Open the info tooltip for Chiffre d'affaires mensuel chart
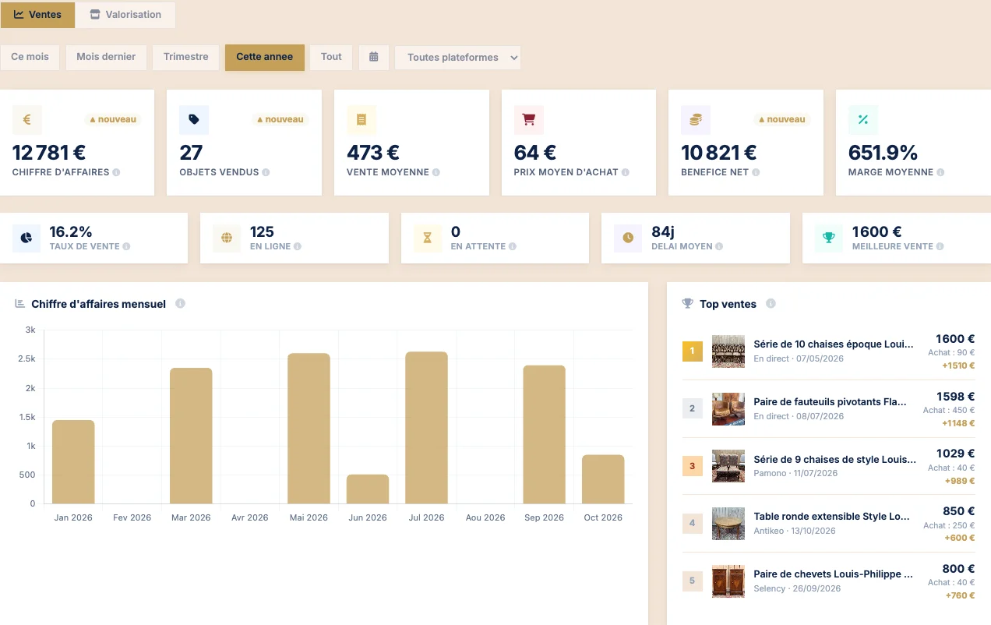Screen dimensions: 991x625 pos(180,304)
